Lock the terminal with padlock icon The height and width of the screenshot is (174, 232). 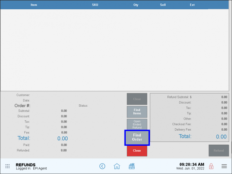pyautogui.click(x=211, y=166)
